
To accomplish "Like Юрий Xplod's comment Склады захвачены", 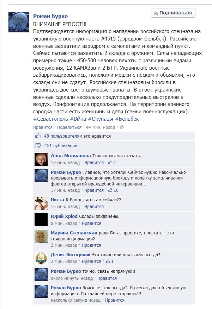I will pyautogui.click(x=91, y=223).
